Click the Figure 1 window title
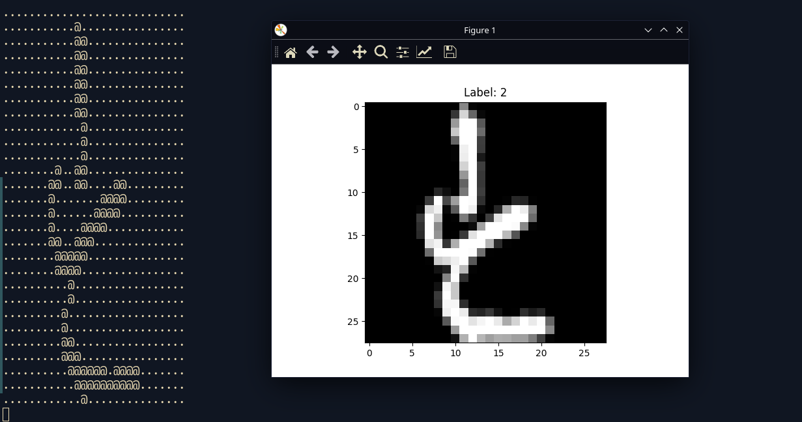 click(x=480, y=31)
